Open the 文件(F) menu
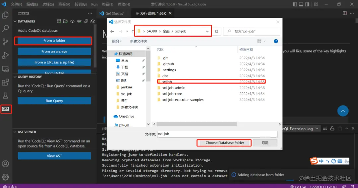Viewport: 358px width, 188px height. [x=16, y=4]
